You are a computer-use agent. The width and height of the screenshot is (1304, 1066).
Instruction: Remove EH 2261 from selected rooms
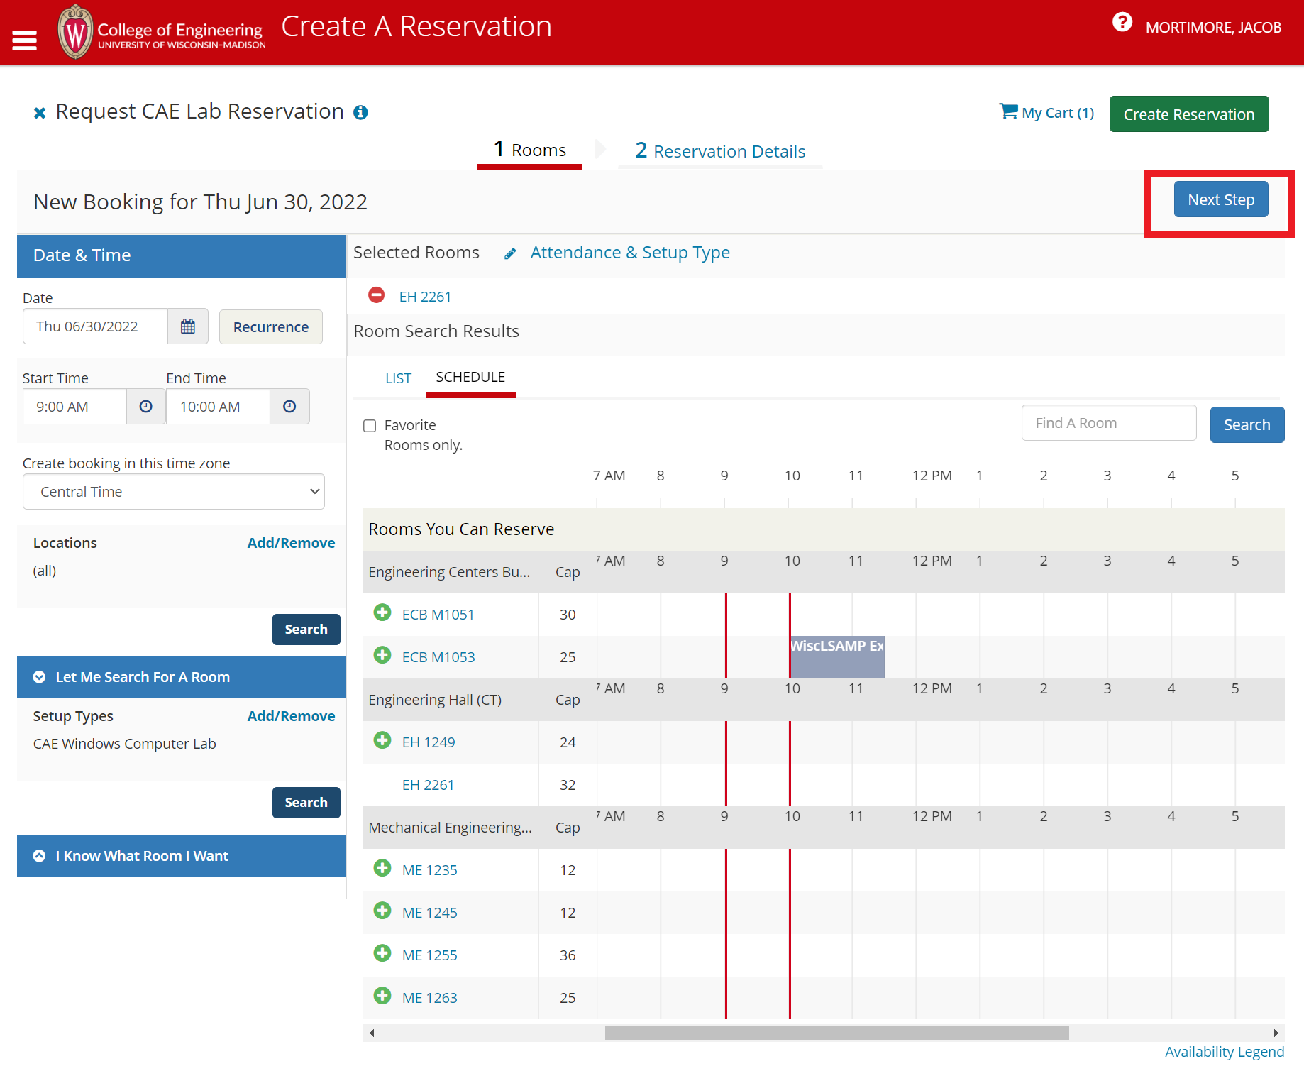(x=377, y=295)
